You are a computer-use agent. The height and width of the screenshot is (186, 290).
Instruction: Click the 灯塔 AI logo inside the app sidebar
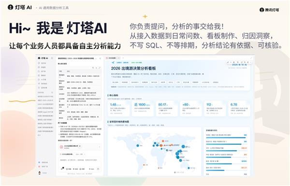[43, 58]
